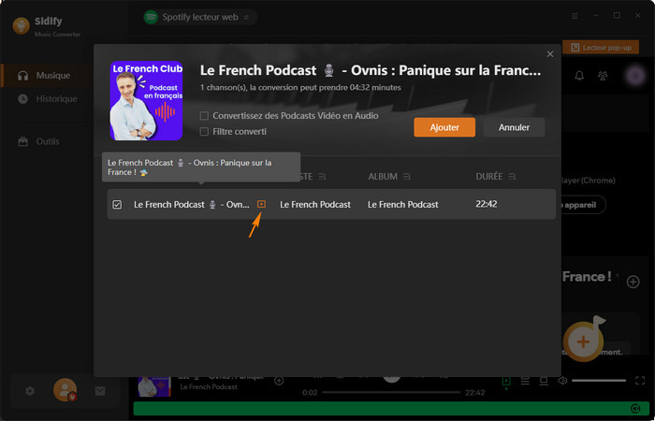655x421 pixels.
Task: Click the Le French Club podcast cover
Action: point(146,100)
